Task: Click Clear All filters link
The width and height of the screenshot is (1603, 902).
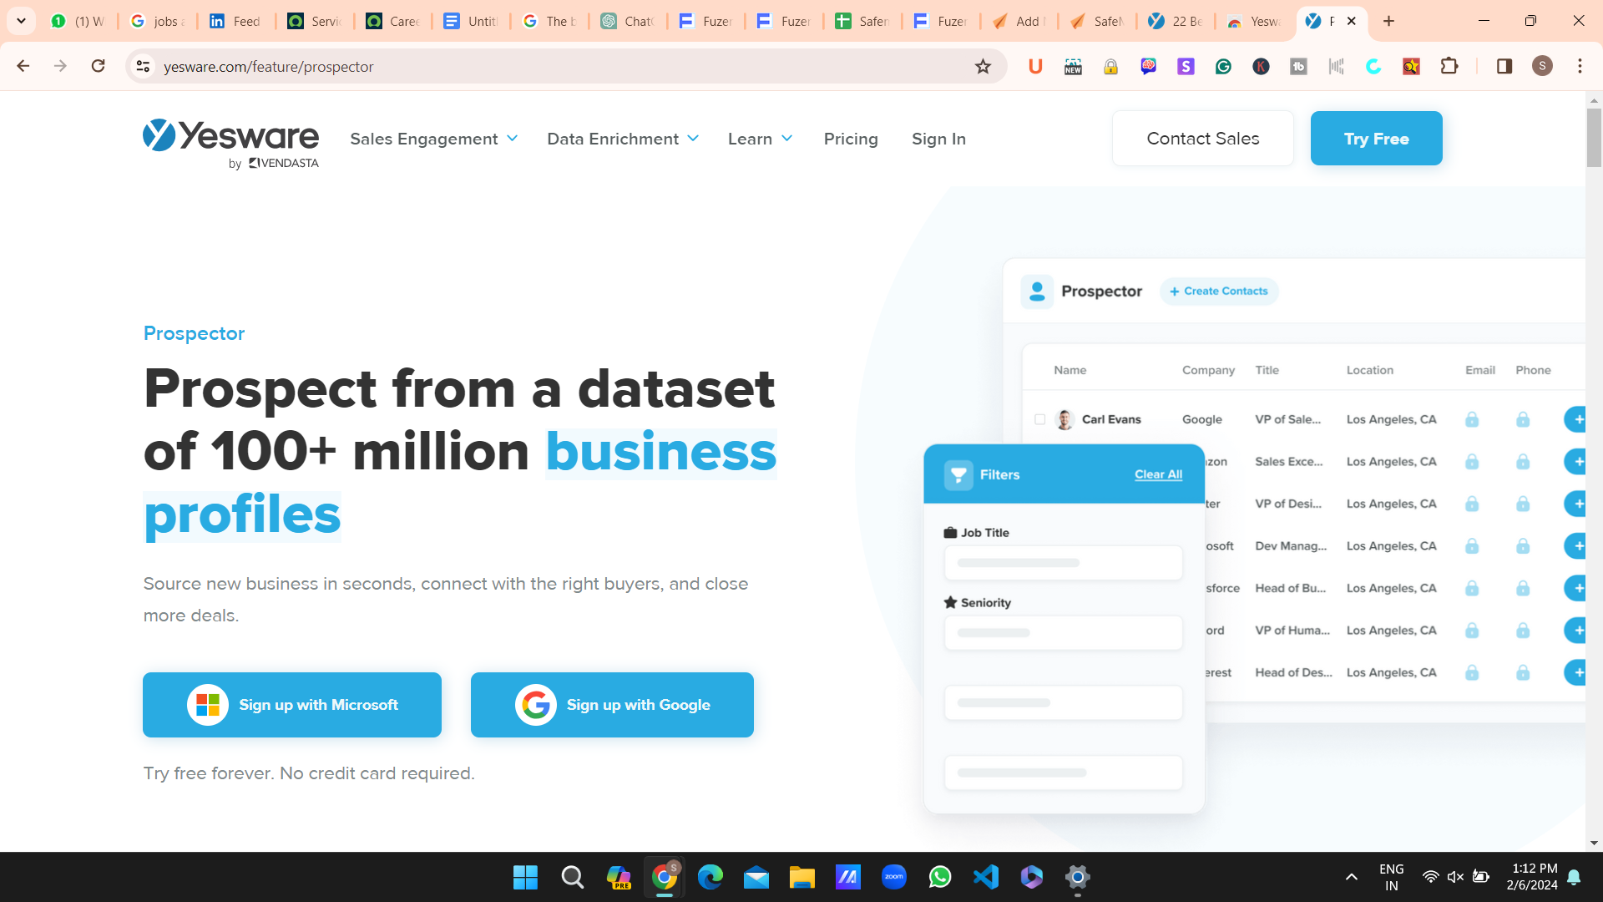Action: (x=1158, y=474)
